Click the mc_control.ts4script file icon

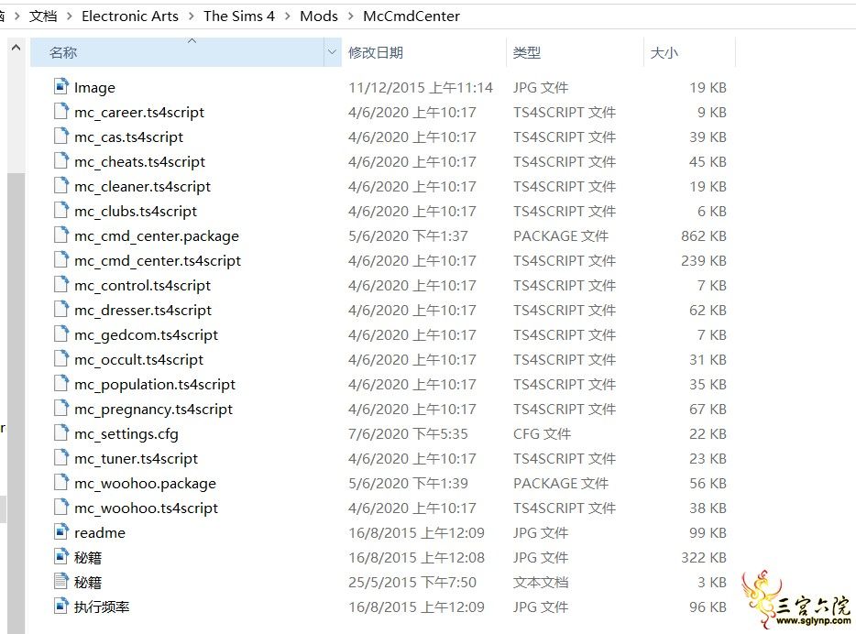pyautogui.click(x=61, y=284)
